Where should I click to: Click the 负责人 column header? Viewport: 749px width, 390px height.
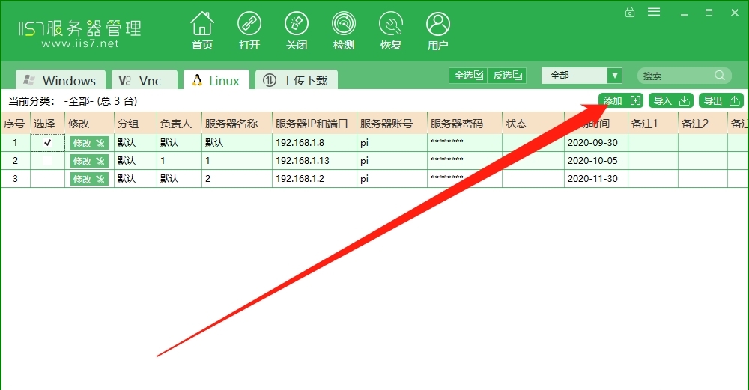click(x=179, y=124)
